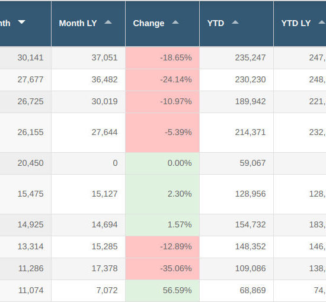The image size is (326, 302).
Task: Click the sort arrow next to Change
Action: point(175,22)
